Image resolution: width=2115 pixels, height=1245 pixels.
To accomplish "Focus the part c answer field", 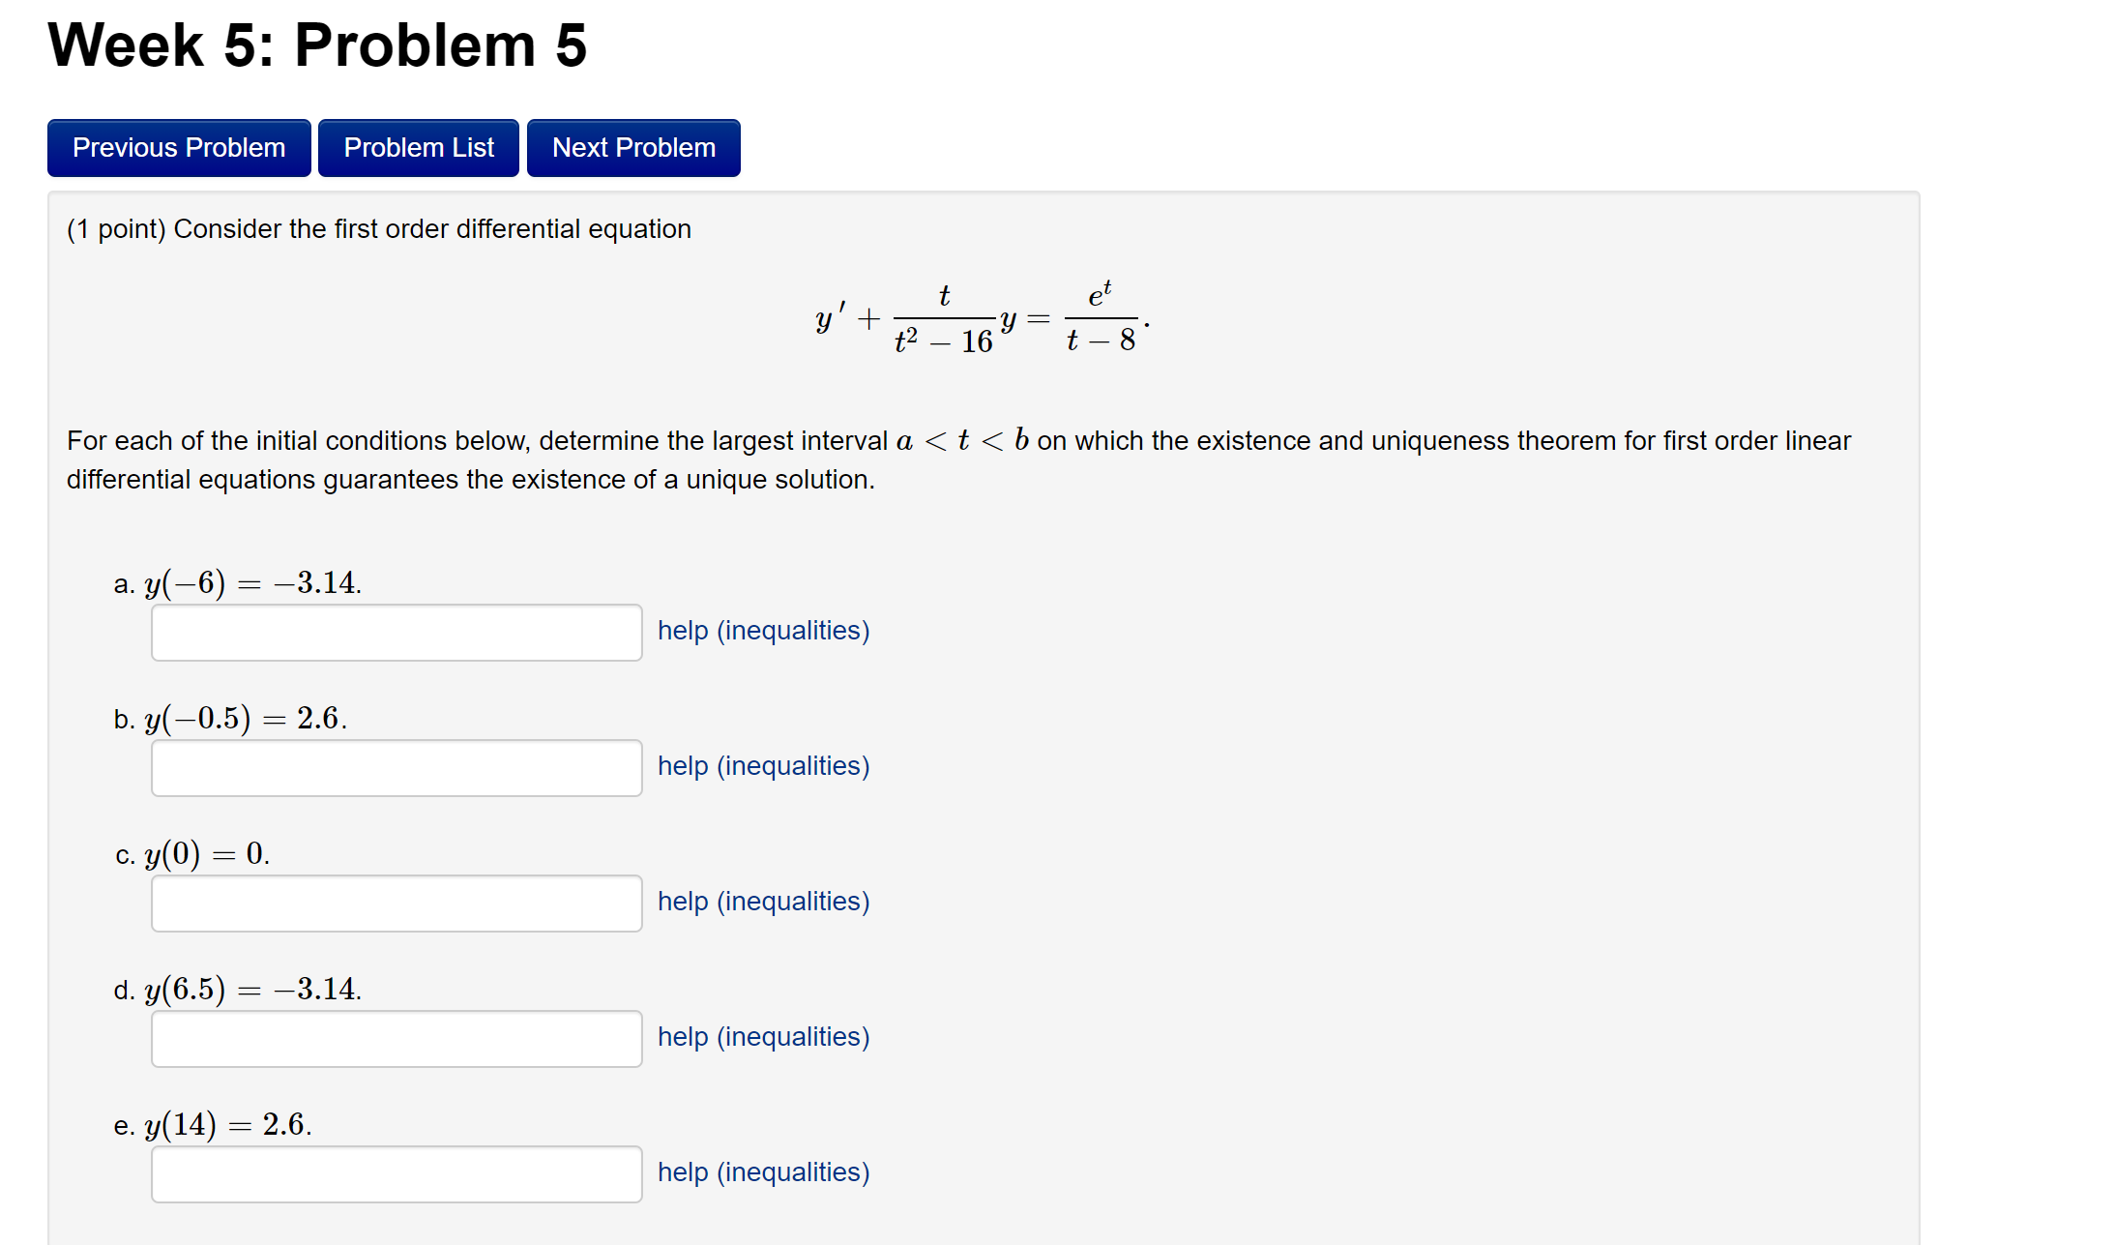I will [397, 904].
